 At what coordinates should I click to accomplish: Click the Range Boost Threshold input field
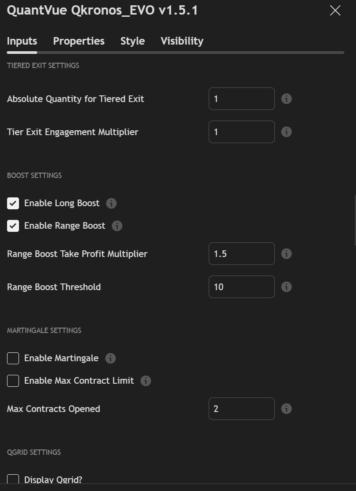241,287
